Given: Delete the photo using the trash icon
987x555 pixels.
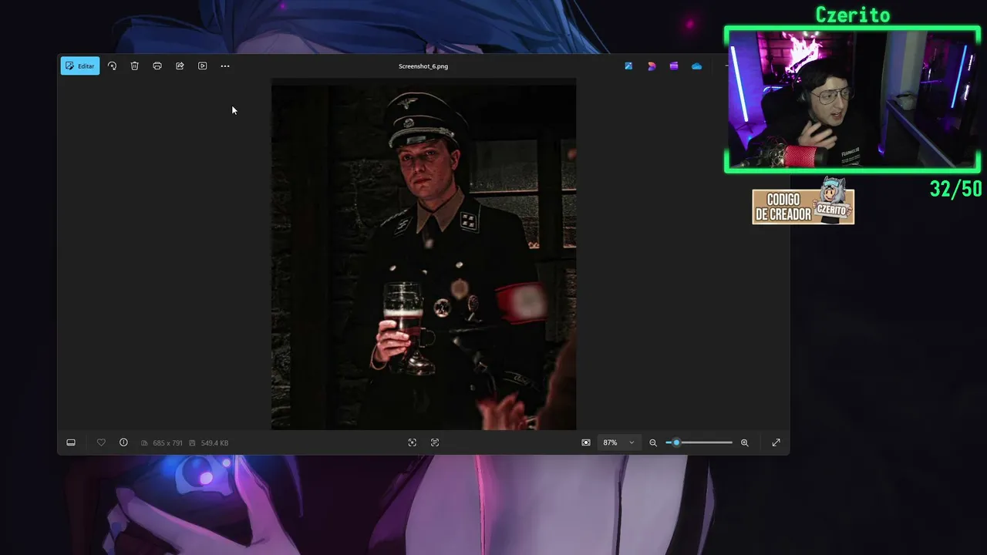Looking at the screenshot, I should click(134, 66).
